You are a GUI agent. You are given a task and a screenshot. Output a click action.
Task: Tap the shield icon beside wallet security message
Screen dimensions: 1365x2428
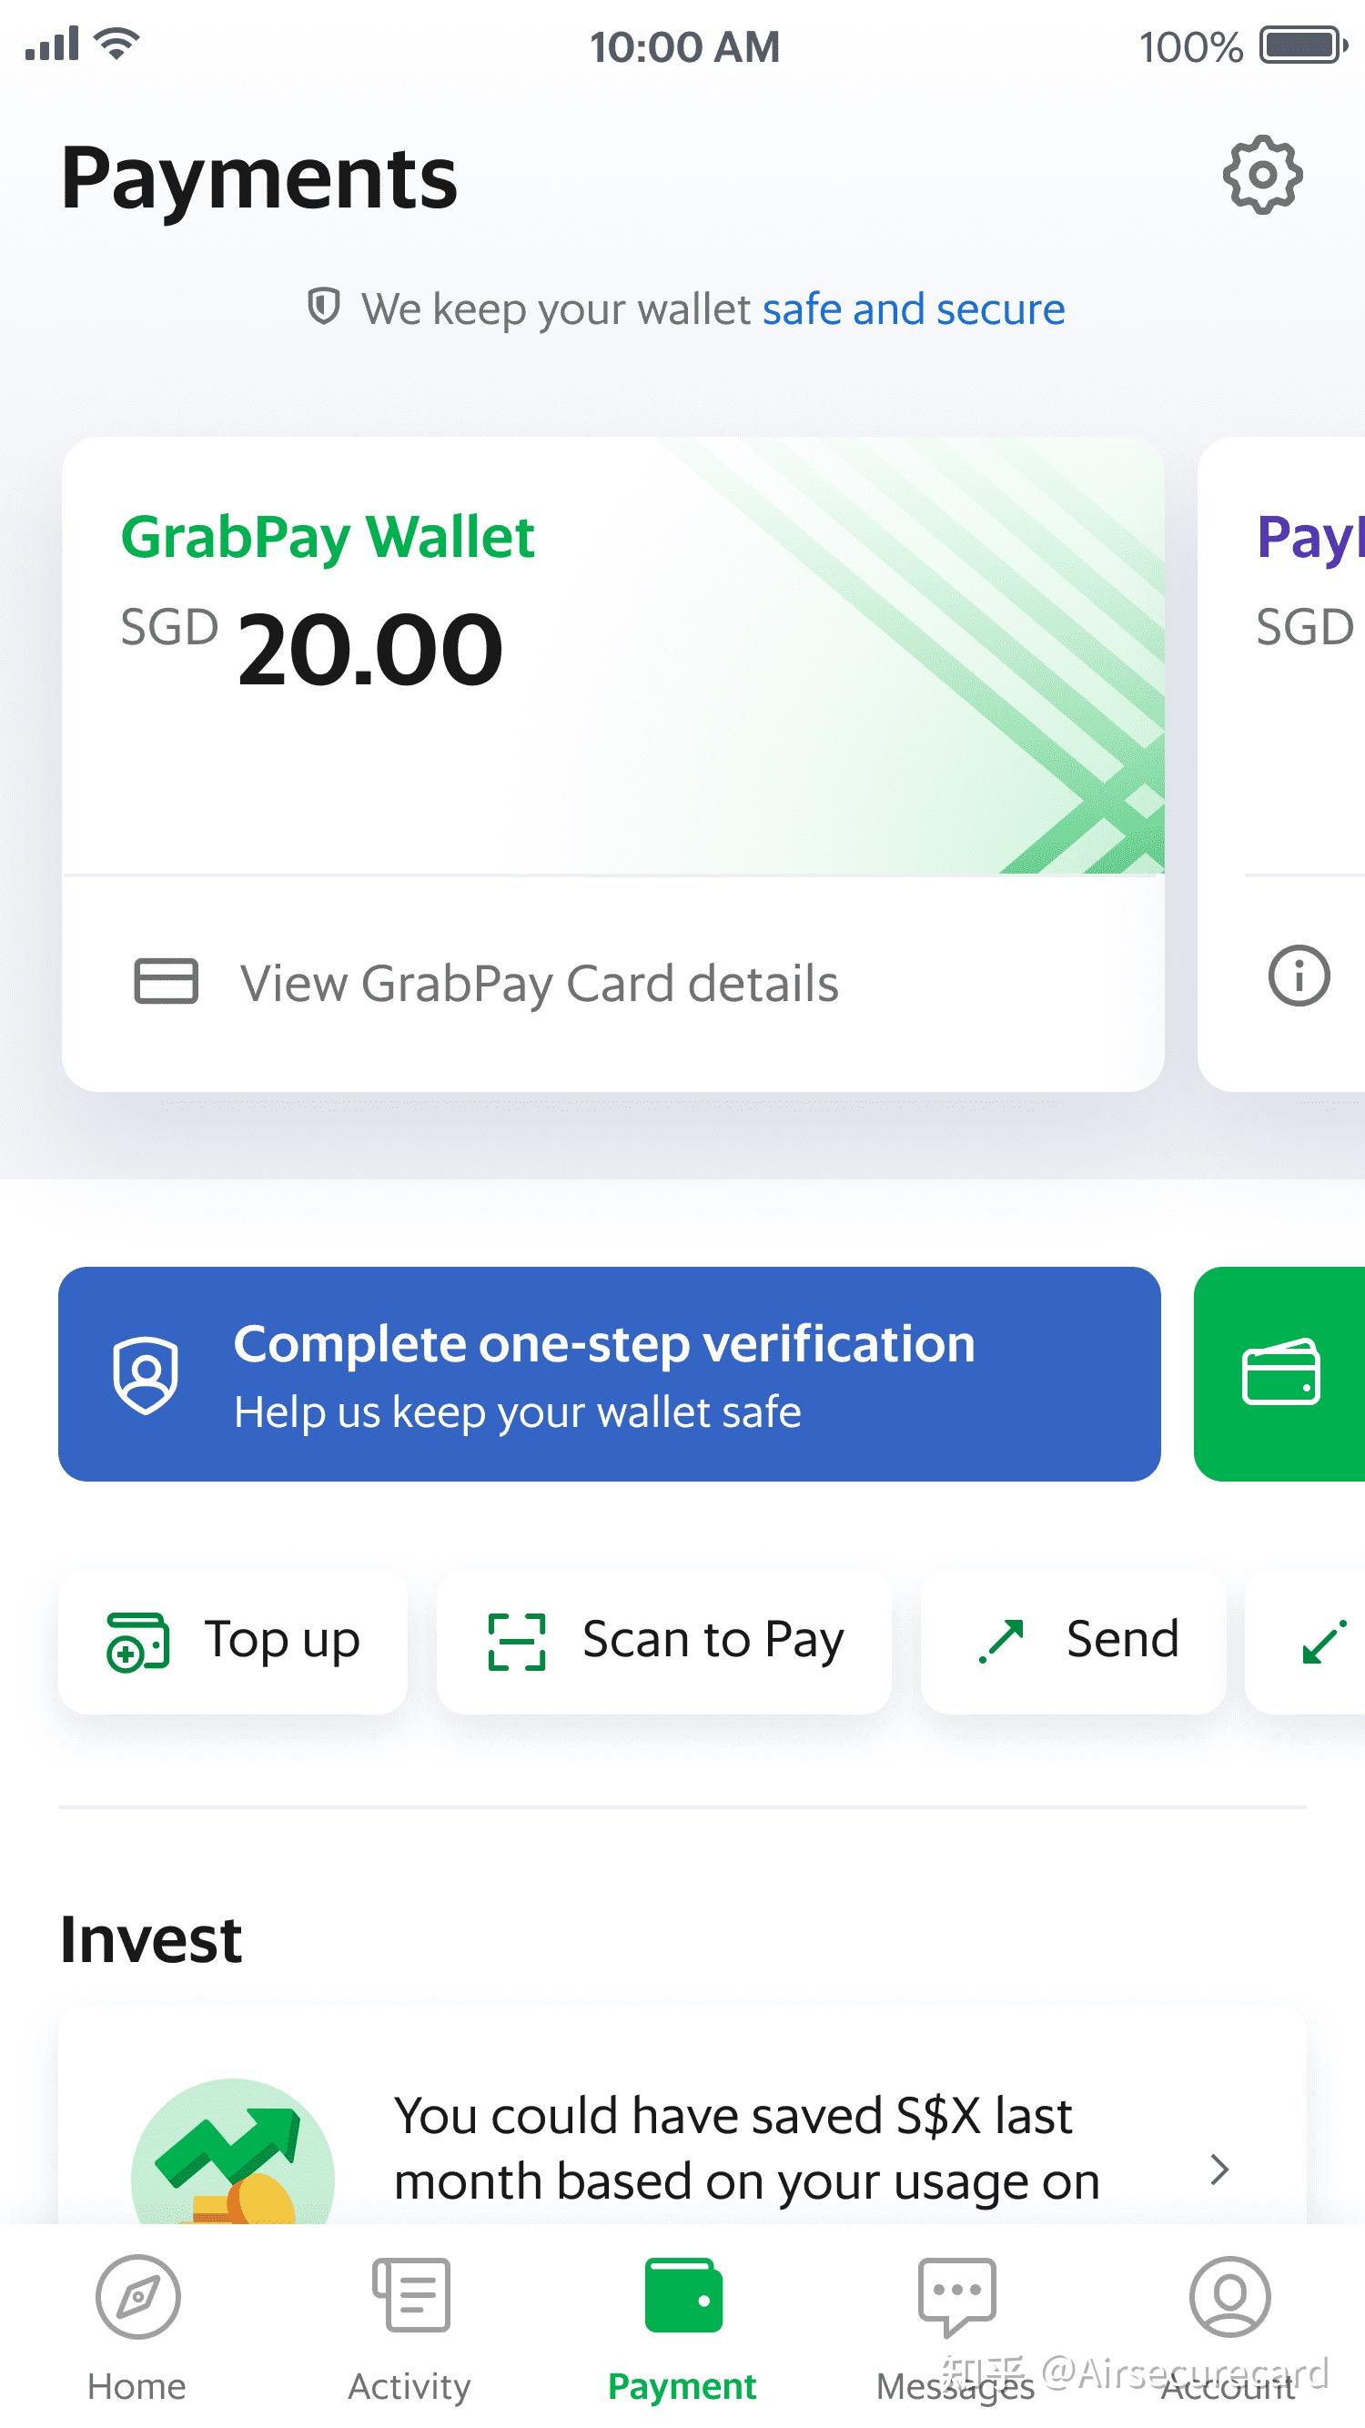tap(324, 308)
